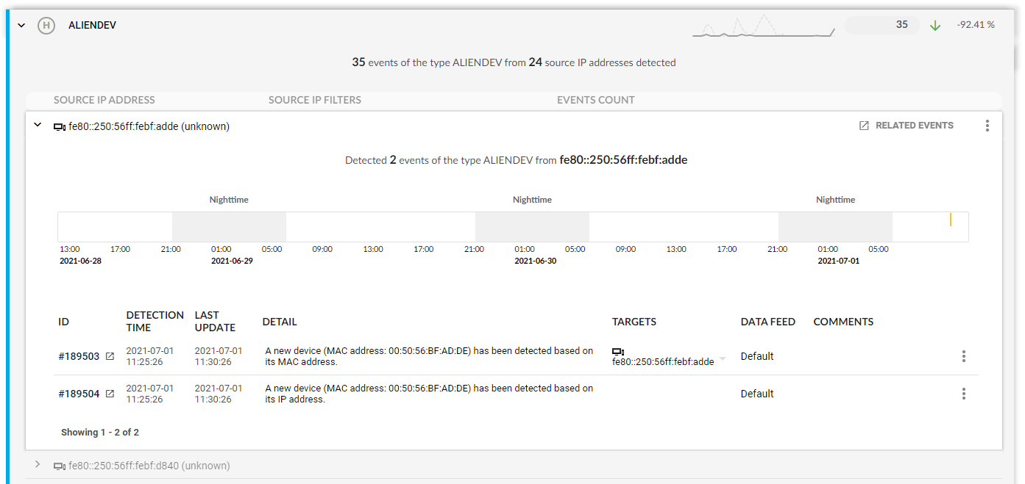
Task: Click the DETECTION TIME column header
Action: [x=155, y=321]
